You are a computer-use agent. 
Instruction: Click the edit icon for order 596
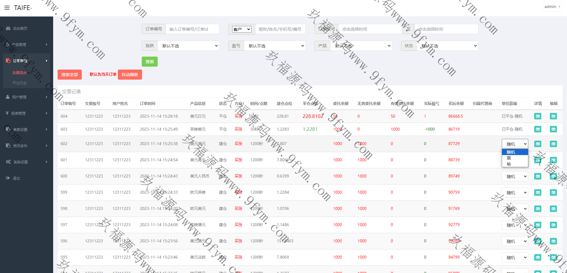coord(553,241)
